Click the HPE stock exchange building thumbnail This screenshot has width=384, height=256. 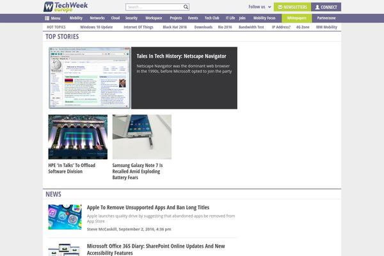click(78, 137)
